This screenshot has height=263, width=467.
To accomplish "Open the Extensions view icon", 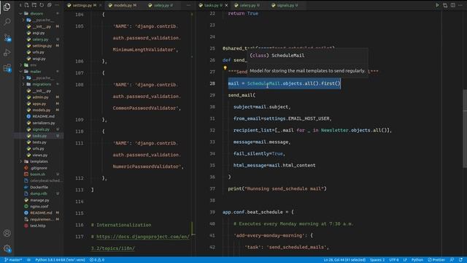I will [7, 68].
